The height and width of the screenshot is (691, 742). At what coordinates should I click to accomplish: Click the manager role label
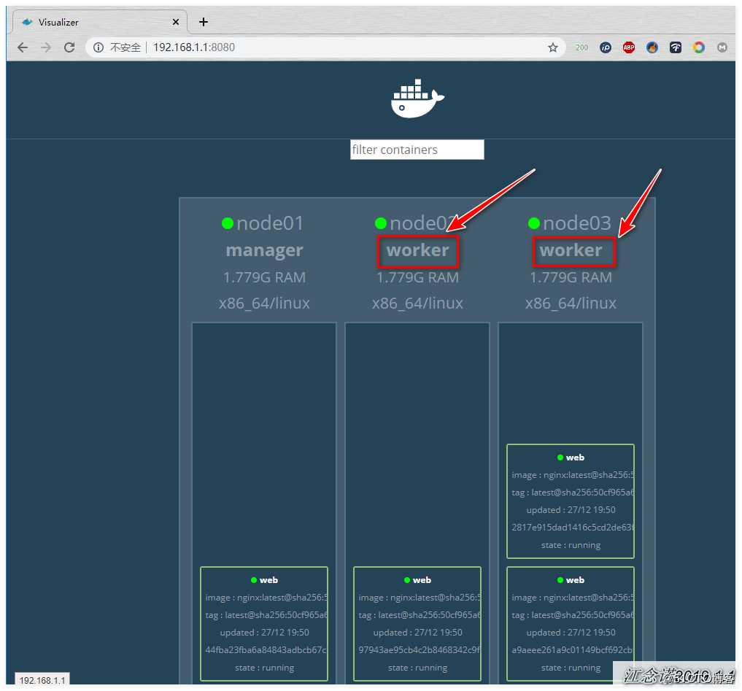264,250
